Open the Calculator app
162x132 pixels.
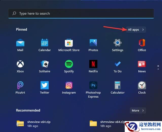click(118, 88)
